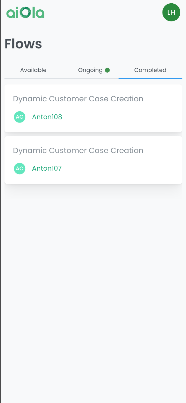Click the Dynamic Customer Case Creation title above Anton107
The image size is (186, 403).
78,151
